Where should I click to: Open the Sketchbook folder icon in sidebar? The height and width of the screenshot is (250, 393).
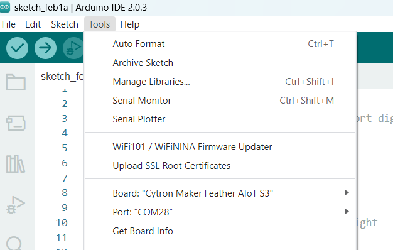click(x=16, y=82)
